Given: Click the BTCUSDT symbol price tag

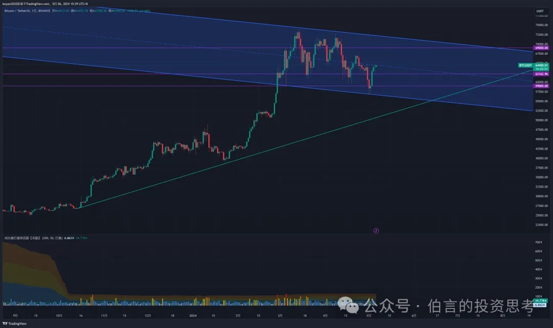Looking at the screenshot, I should tap(525, 65).
